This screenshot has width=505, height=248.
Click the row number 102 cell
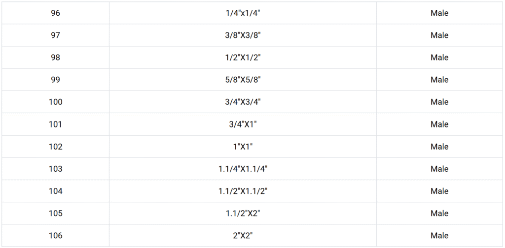[x=55, y=147]
